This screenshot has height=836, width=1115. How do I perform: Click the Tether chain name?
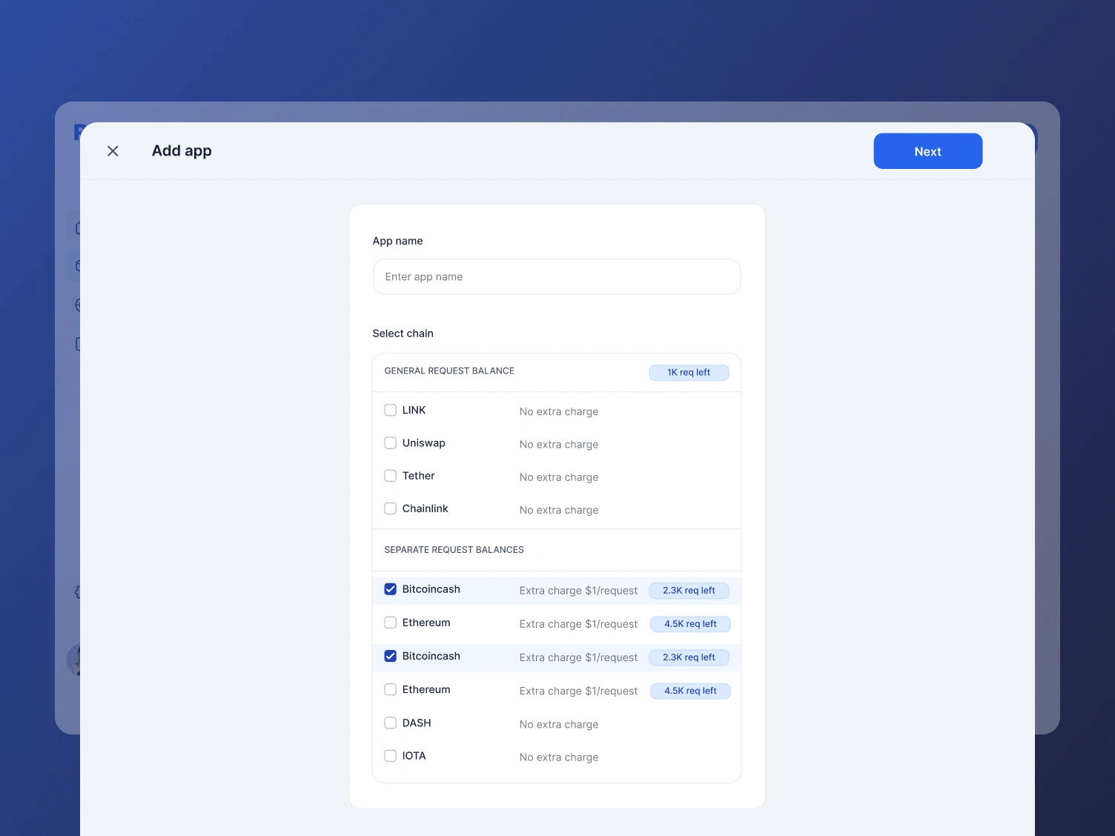(418, 476)
